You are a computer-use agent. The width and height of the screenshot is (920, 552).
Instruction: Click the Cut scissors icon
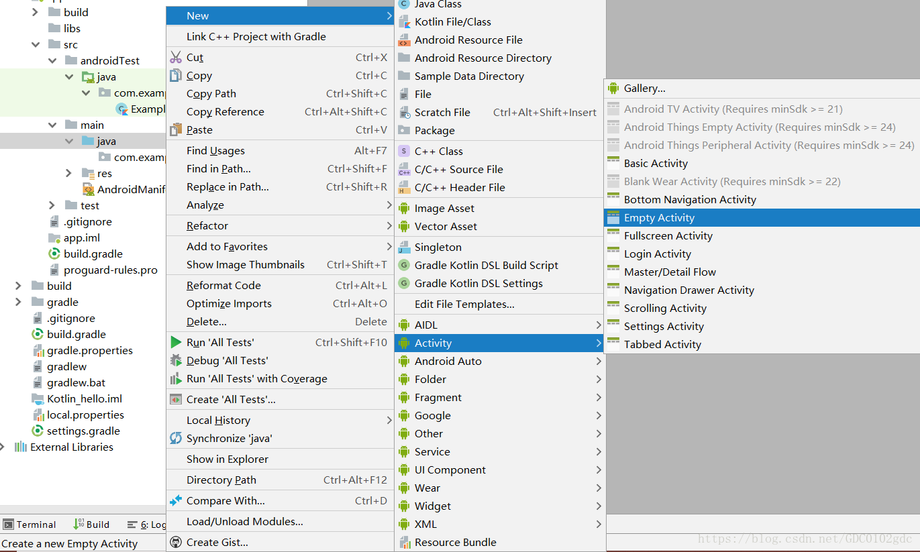176,58
